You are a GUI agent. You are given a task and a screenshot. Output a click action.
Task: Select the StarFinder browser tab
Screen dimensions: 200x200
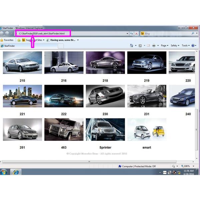(10, 46)
